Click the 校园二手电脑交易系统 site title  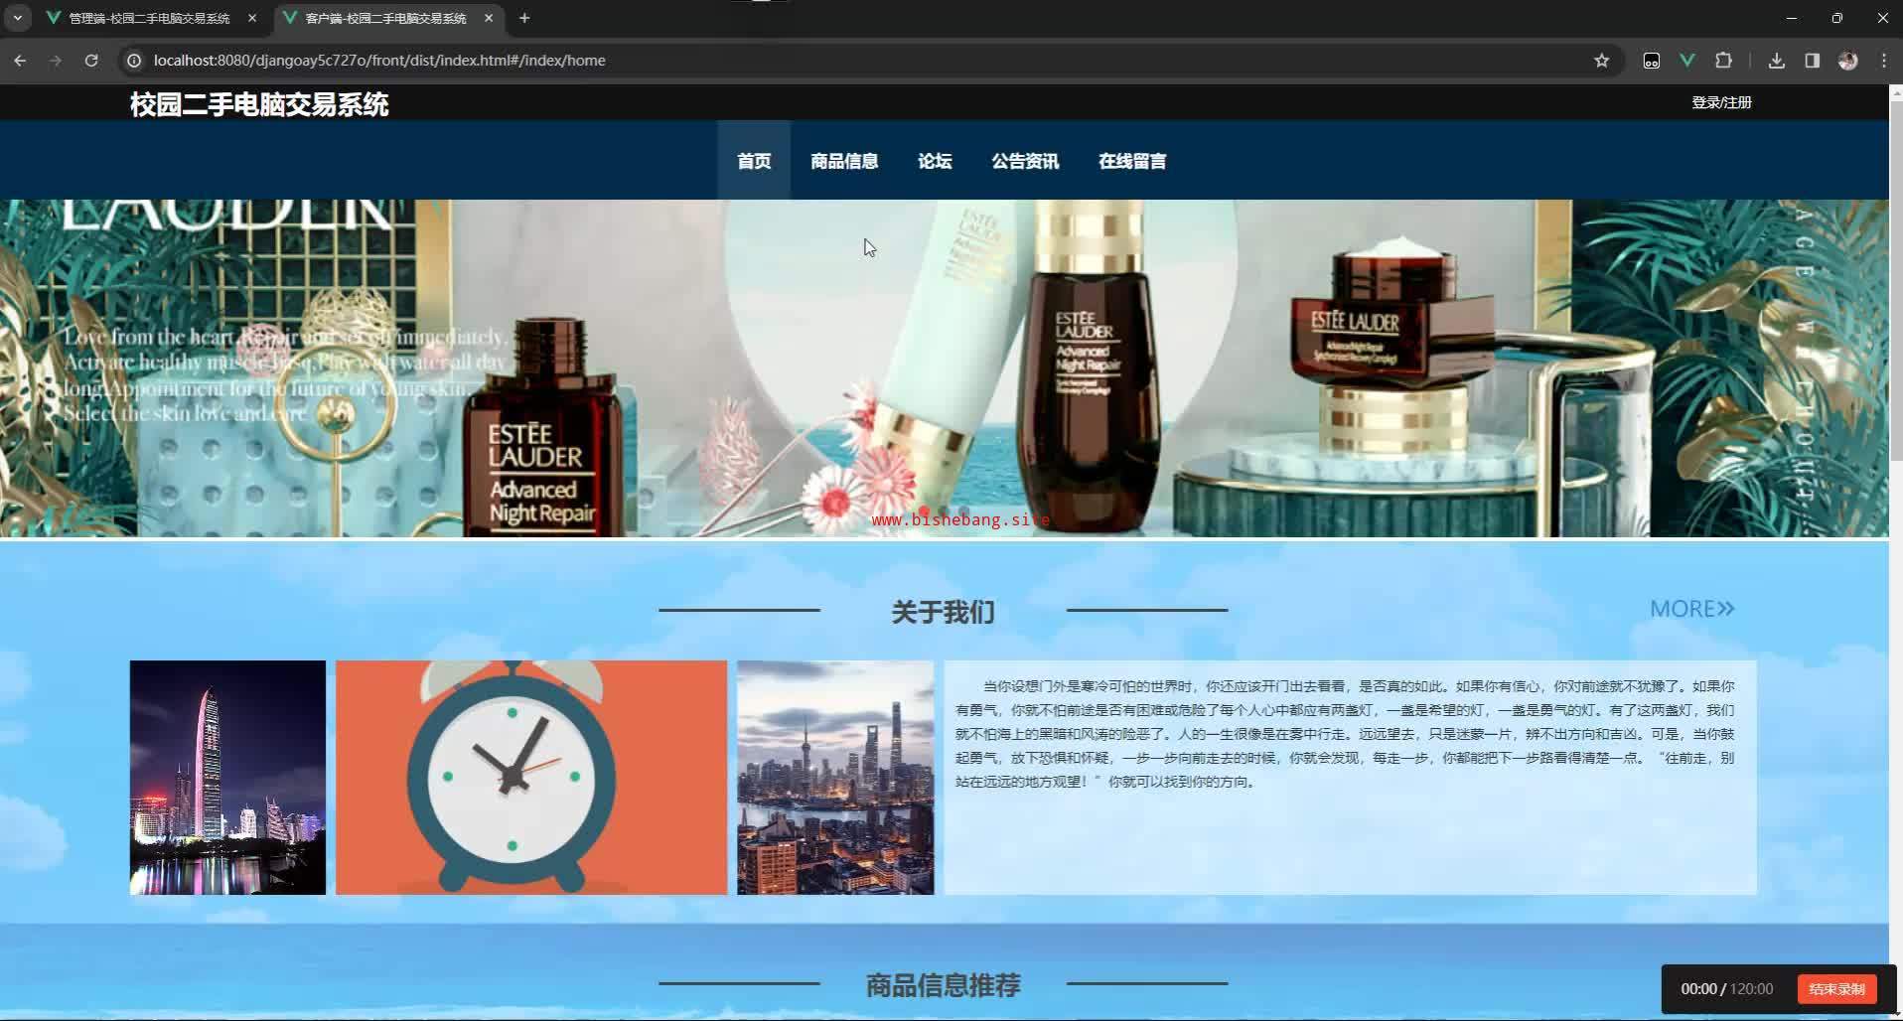pyautogui.click(x=259, y=104)
